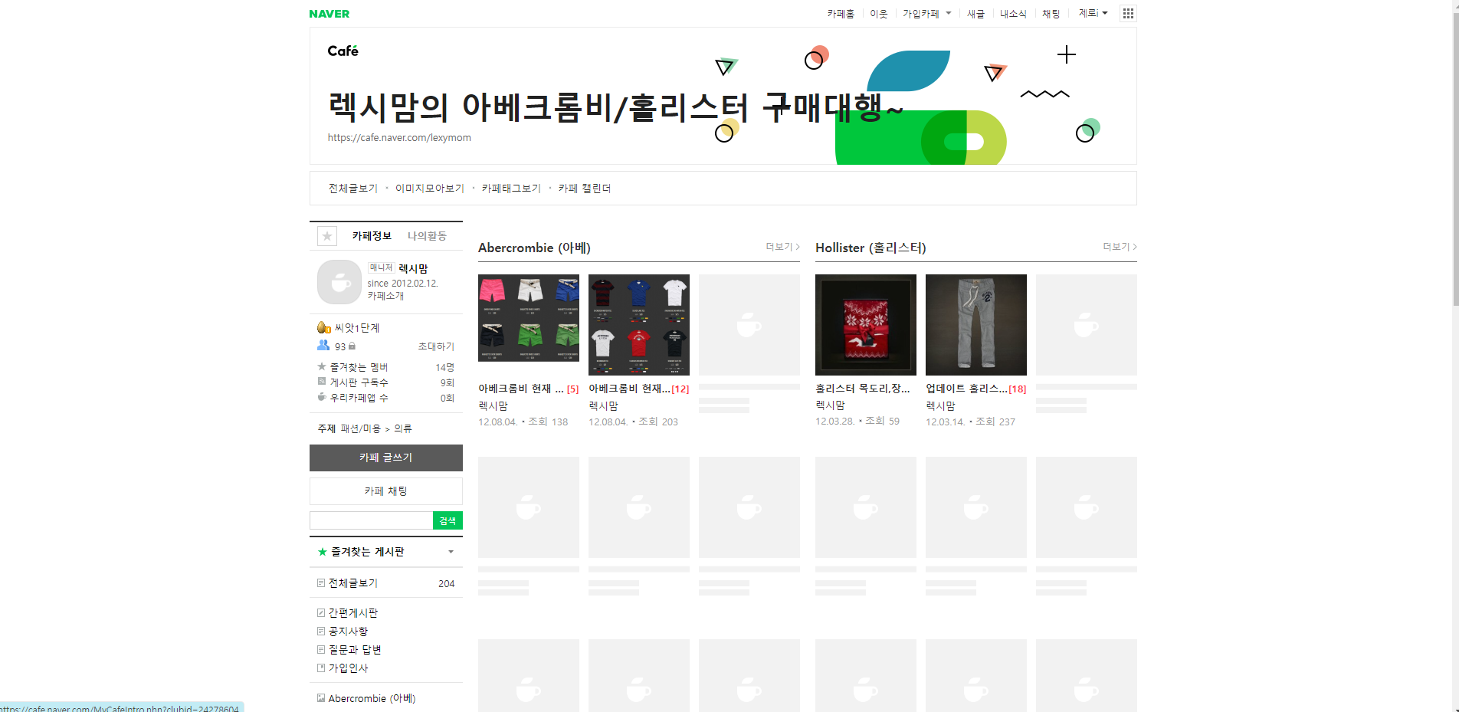Click 게시판 구독수 9회 stat

click(386, 382)
